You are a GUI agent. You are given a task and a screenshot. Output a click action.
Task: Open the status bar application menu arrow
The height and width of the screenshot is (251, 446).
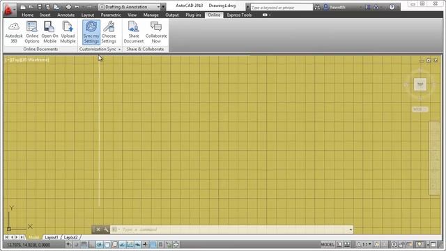[427, 245]
